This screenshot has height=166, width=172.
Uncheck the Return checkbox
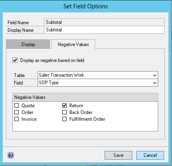coord(64,106)
